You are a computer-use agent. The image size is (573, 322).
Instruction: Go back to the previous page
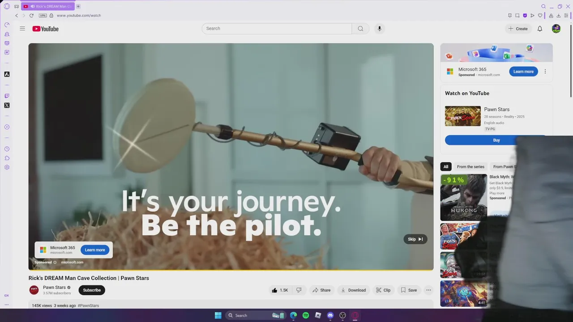(17, 15)
